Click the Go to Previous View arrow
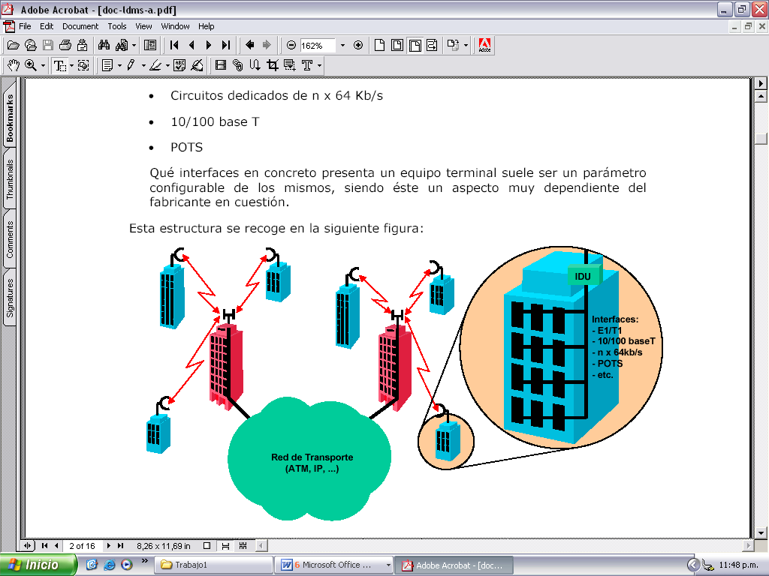This screenshot has width=769, height=576. click(x=249, y=46)
